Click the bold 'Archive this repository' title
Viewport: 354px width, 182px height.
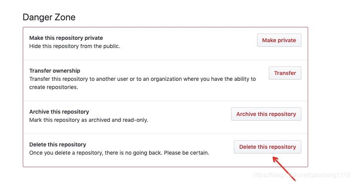(x=59, y=112)
